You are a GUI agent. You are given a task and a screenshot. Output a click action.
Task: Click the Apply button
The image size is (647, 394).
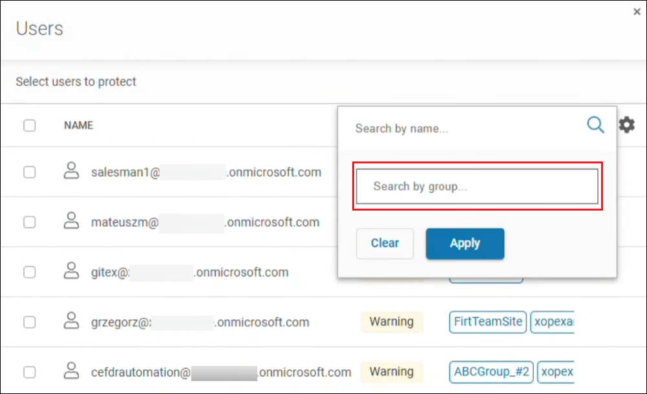[x=465, y=244]
